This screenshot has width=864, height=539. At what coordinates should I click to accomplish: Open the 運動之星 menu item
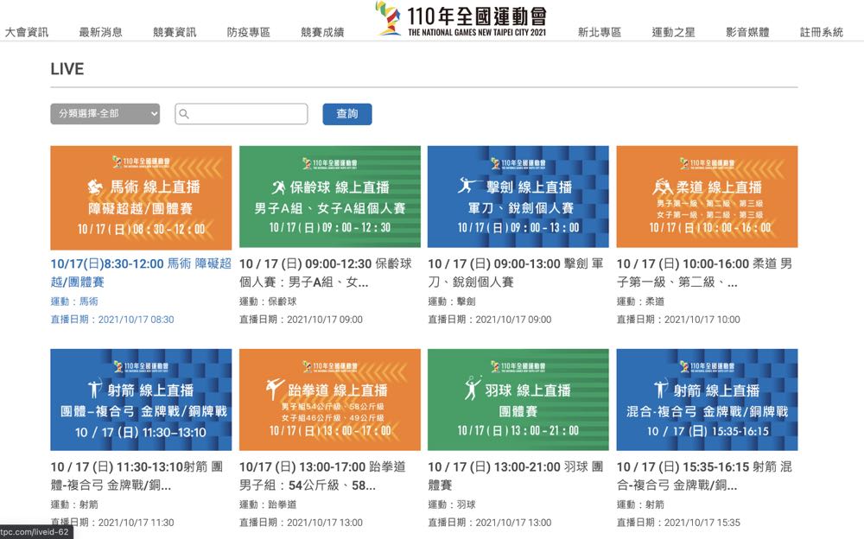673,32
